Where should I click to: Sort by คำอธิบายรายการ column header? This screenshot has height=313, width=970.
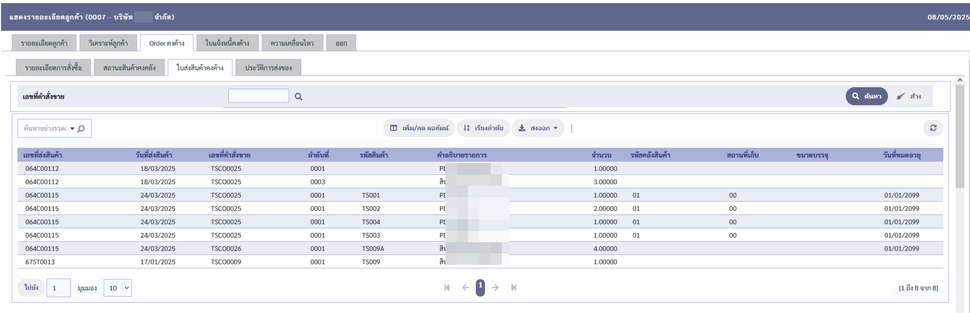click(462, 155)
